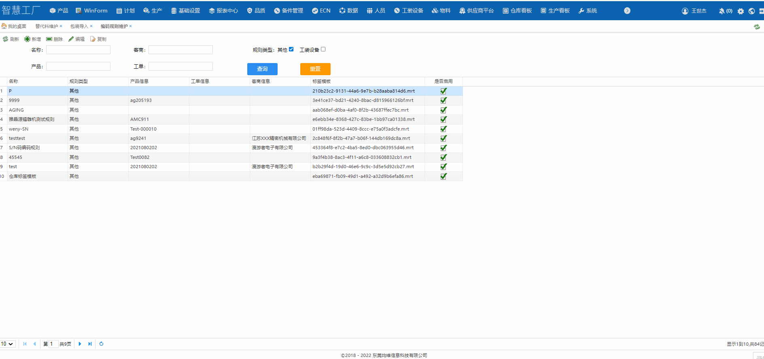Click the add new (新增) icon

pos(27,39)
